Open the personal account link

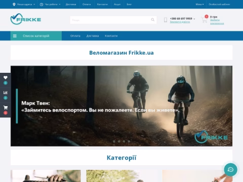[x=219, y=5]
